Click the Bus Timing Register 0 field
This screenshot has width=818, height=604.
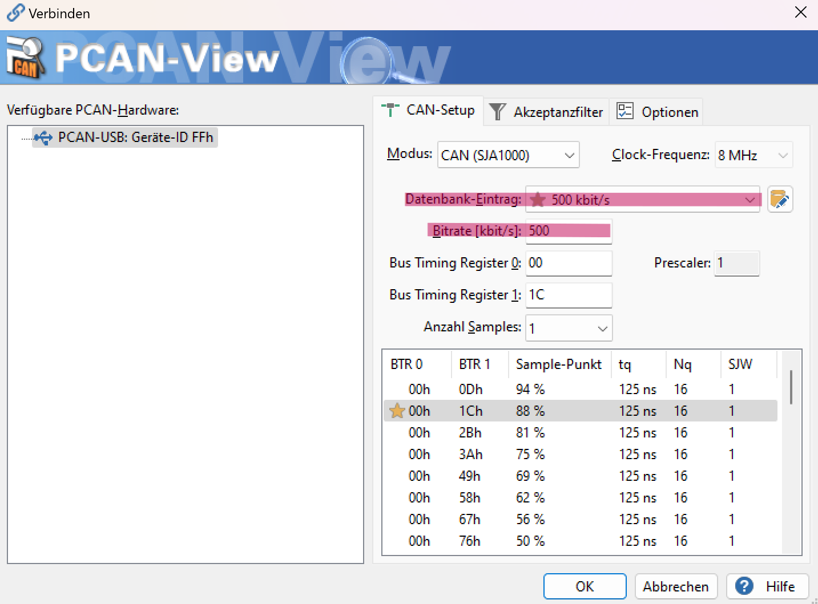[x=569, y=263]
